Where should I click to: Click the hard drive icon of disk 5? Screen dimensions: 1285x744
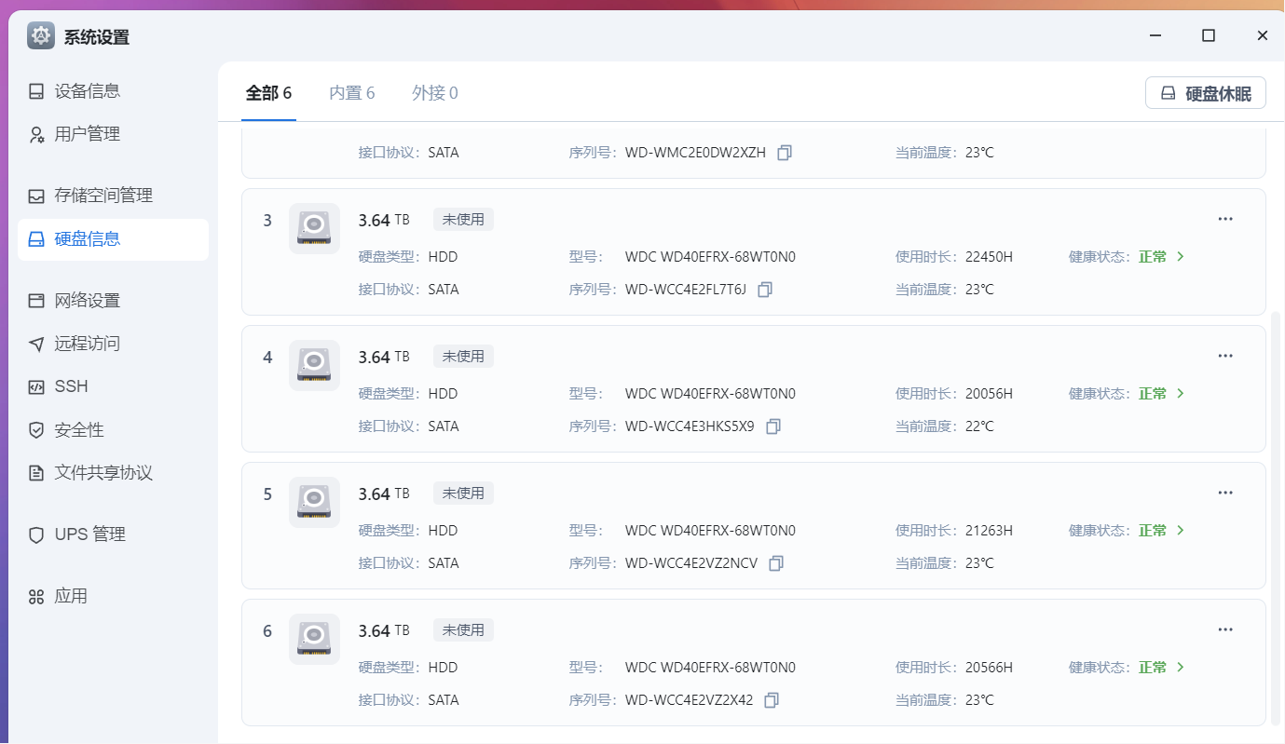pos(314,502)
